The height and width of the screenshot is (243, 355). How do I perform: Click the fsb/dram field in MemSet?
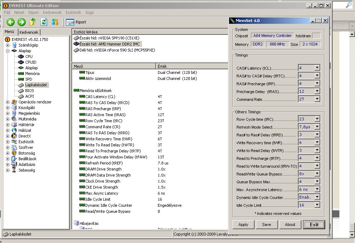coord(316,36)
